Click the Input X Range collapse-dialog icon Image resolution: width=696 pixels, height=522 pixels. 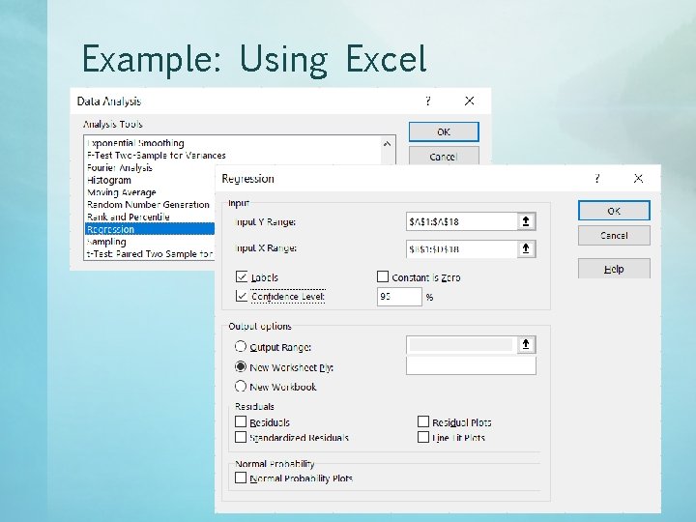pyautogui.click(x=527, y=248)
